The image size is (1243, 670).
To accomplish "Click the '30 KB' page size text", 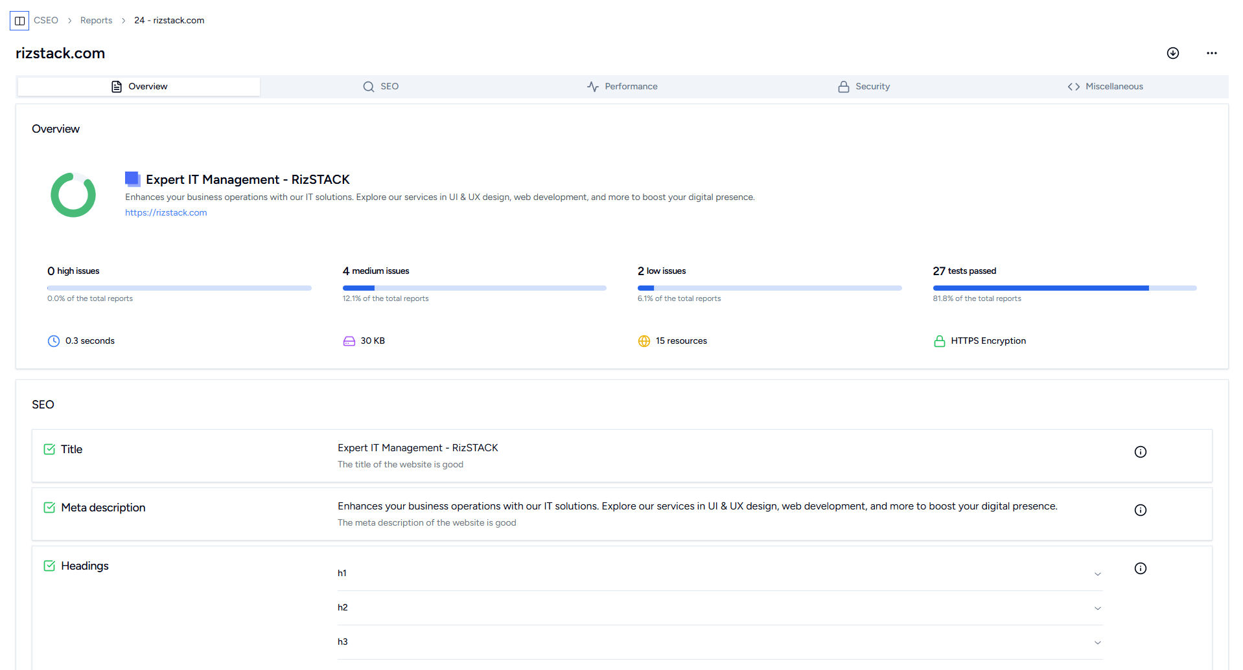I will point(373,341).
